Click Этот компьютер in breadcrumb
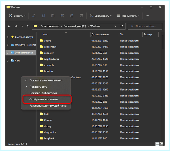This screenshot has width=170, height=151. click(x=50, y=26)
